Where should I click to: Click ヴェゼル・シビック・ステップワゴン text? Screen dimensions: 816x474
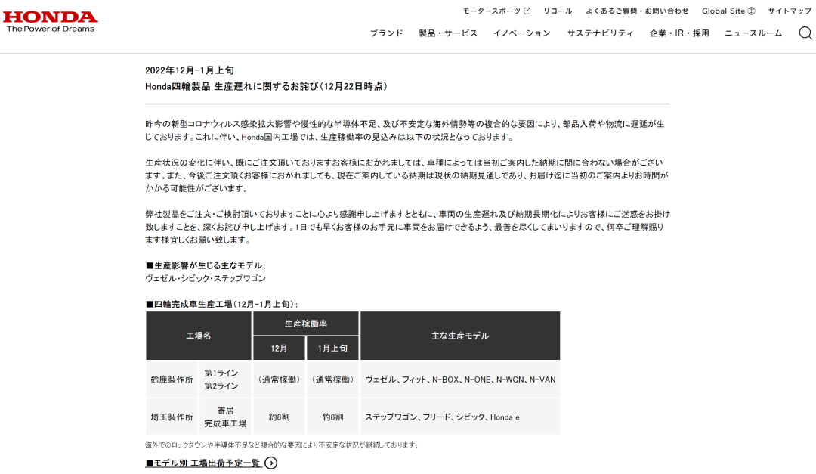pyautogui.click(x=206, y=279)
